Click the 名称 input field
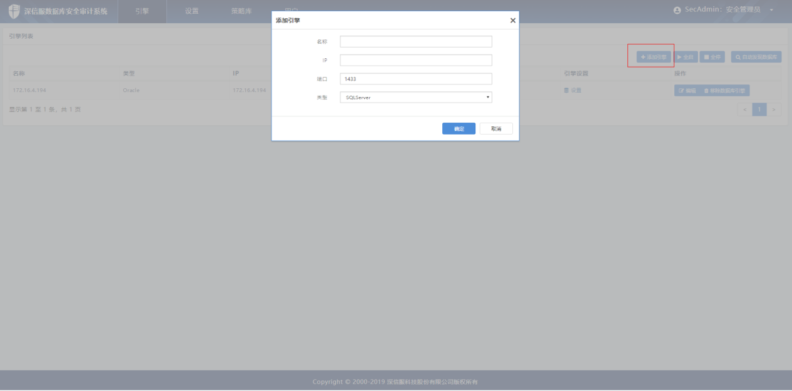This screenshot has height=391, width=792. click(416, 41)
